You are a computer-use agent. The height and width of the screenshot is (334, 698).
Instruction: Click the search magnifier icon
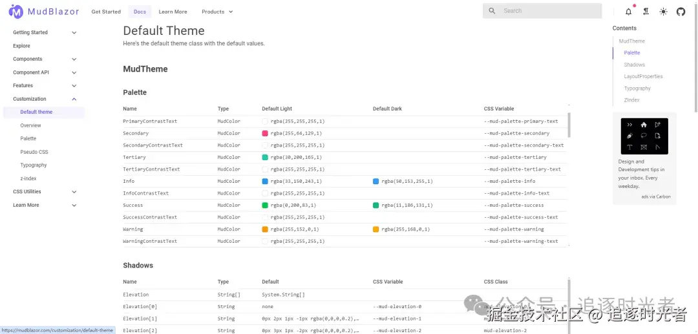click(492, 11)
